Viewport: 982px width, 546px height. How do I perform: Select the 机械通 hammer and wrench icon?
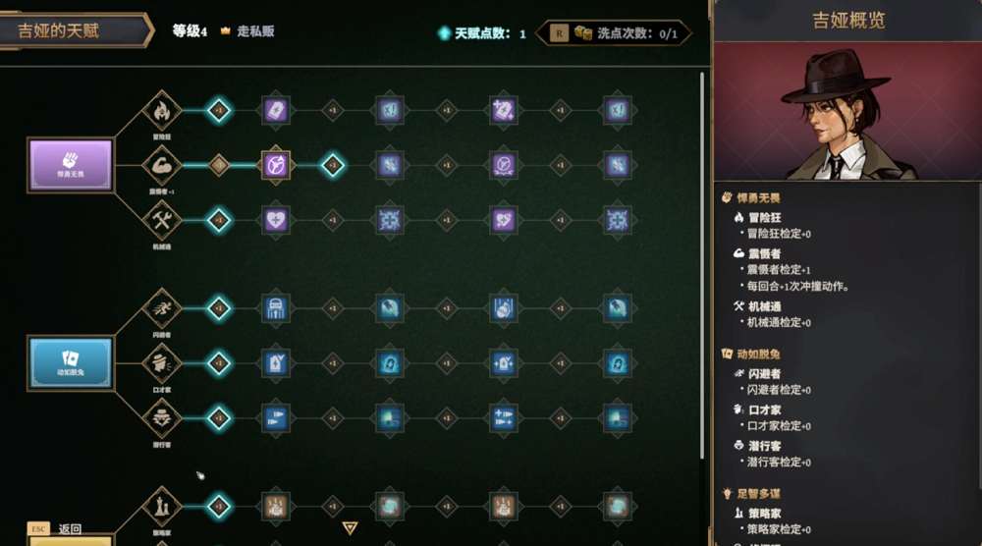(162, 220)
